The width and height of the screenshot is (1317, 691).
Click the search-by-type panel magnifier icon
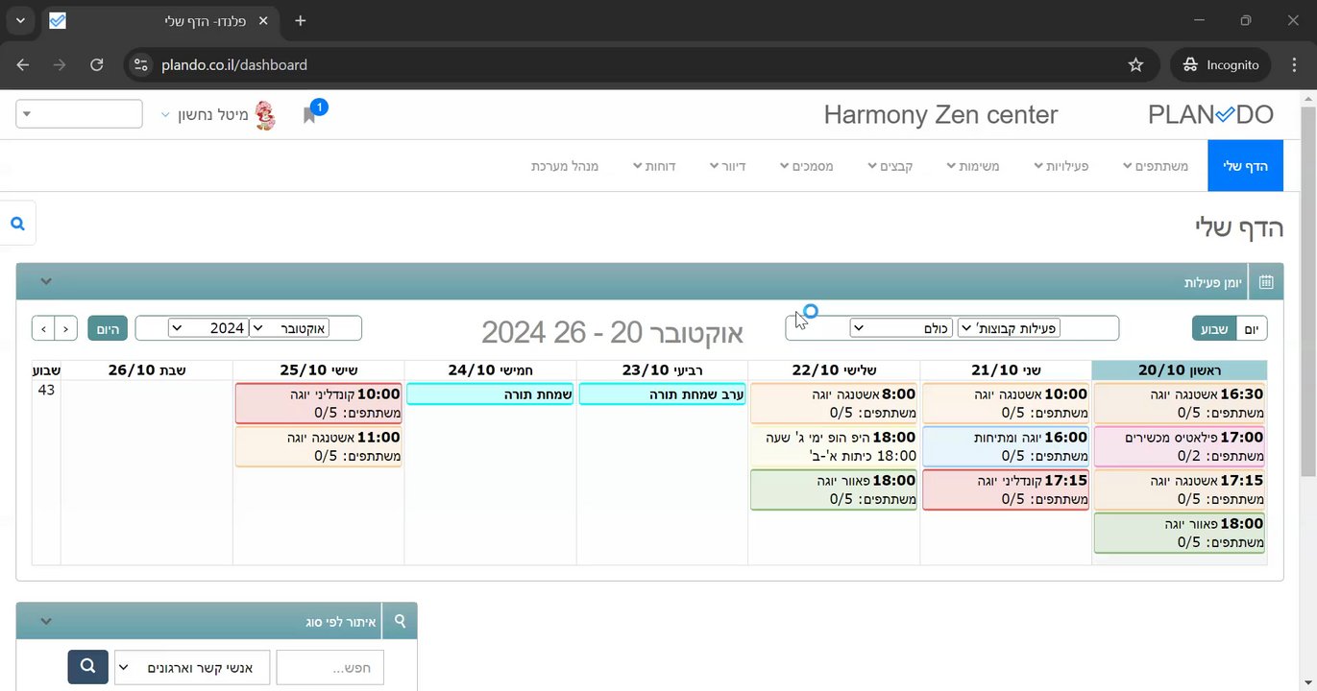[400, 621]
